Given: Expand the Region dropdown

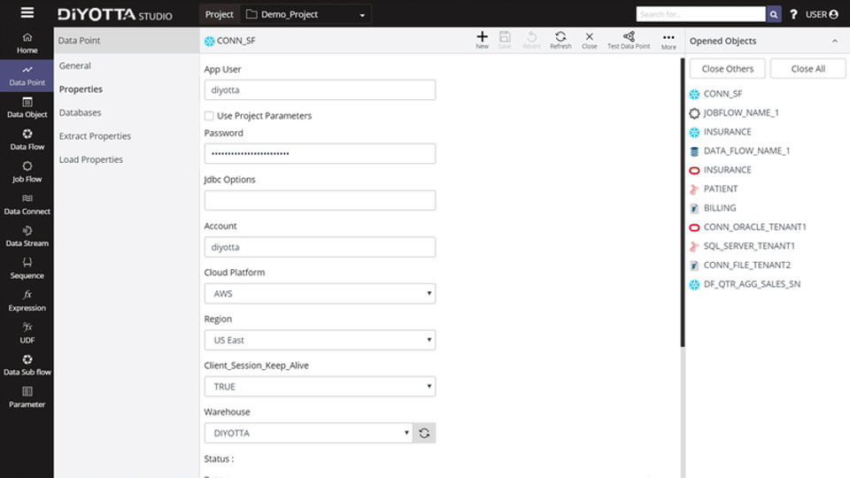Looking at the screenshot, I should pos(320,340).
